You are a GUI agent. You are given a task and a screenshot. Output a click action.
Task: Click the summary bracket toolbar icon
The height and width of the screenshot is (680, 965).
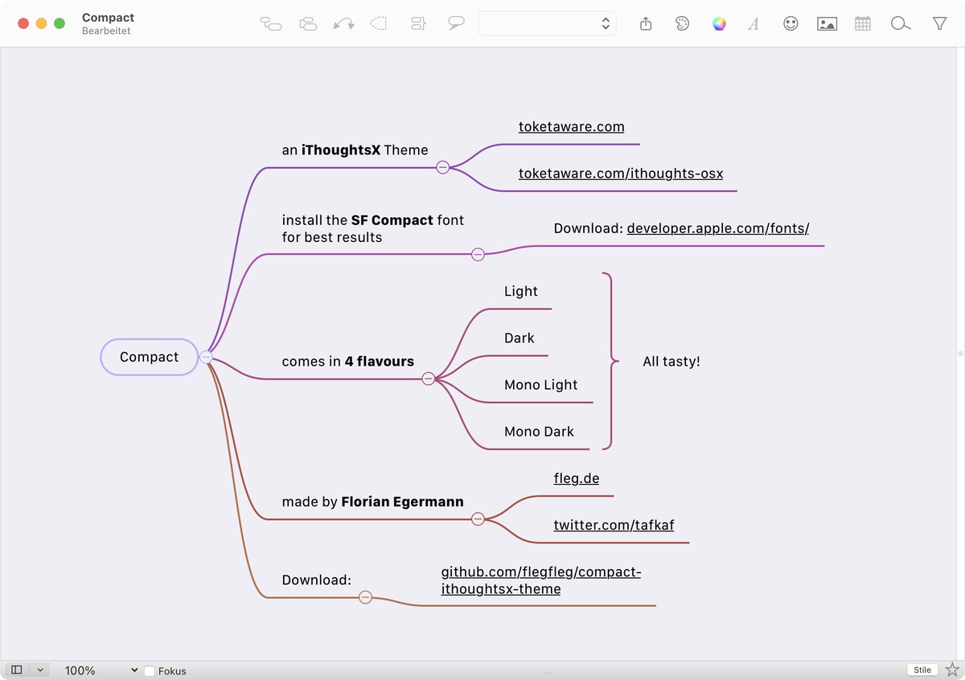click(x=417, y=24)
